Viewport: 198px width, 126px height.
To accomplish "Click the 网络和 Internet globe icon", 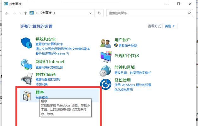I will pos(27,65).
